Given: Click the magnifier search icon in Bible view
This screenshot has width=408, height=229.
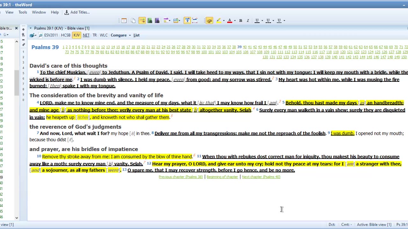Looking at the screenshot, I should coord(40,35).
